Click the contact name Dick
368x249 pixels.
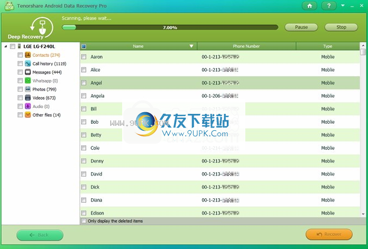click(x=95, y=187)
